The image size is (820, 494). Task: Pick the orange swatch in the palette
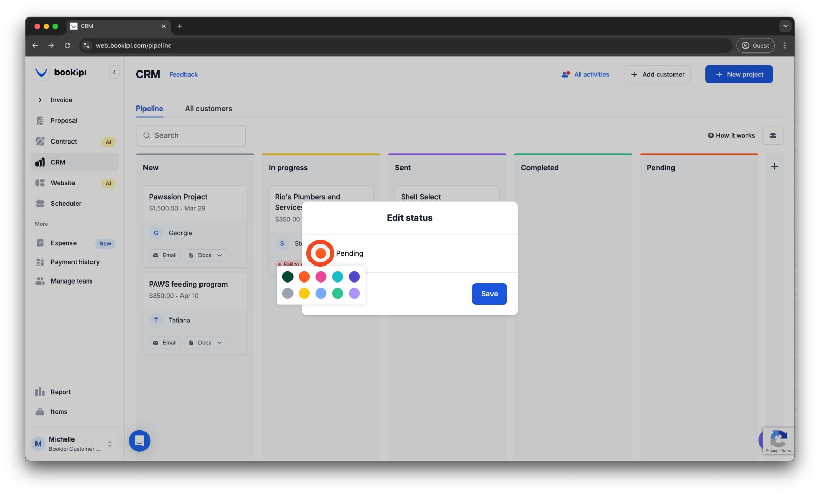304,277
